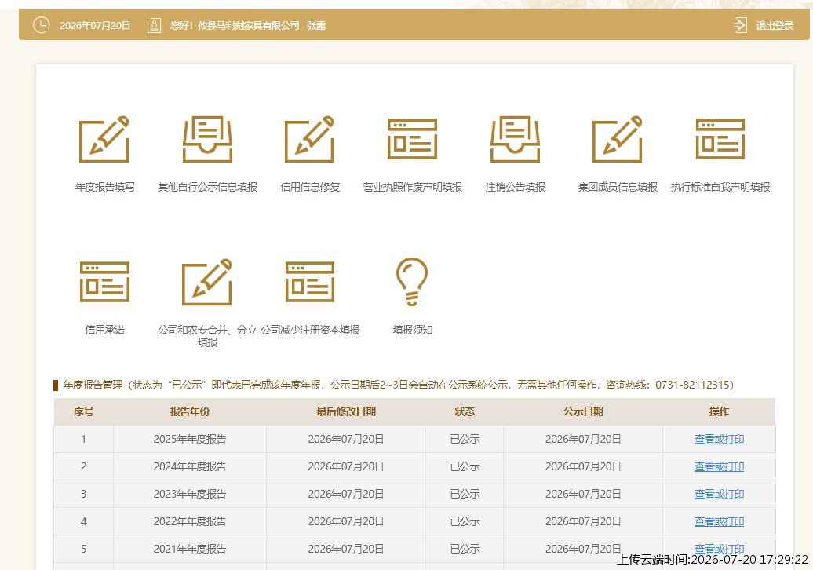This screenshot has width=813, height=570.
Task: View or print the 2024年年度报告
Action: click(719, 467)
